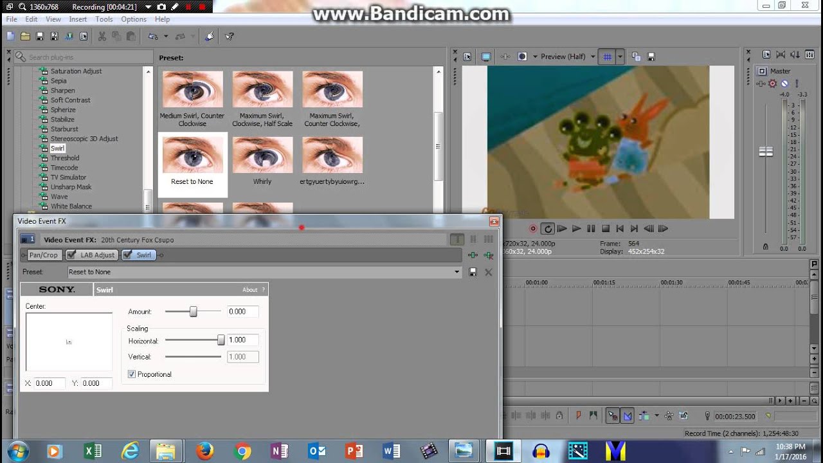Toggle the Proportional checkbox

click(x=132, y=374)
